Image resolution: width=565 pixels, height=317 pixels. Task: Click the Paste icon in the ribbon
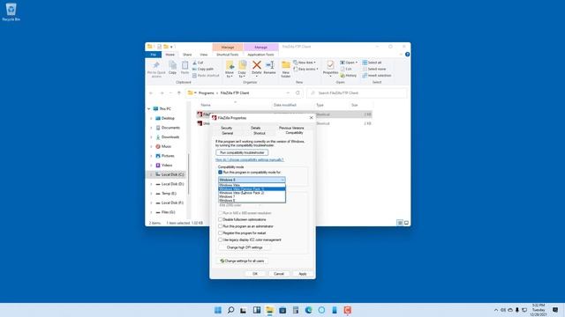(185, 65)
